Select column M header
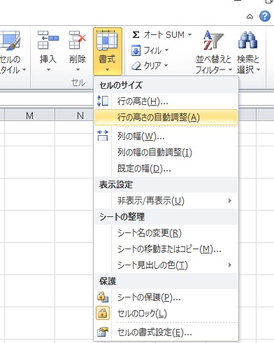Viewport: 274px width, 343px height. (29, 115)
